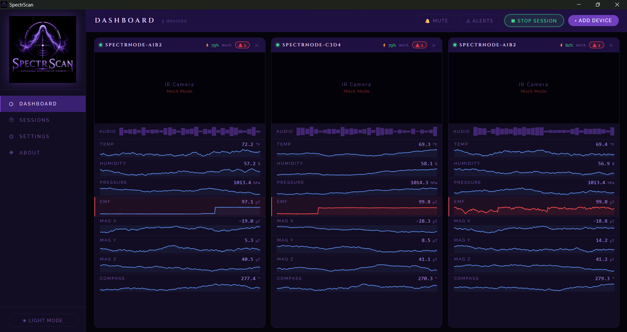Screen dimensions: 627x332
Task: Click the first device's alert warning badge
Action: pos(242,45)
